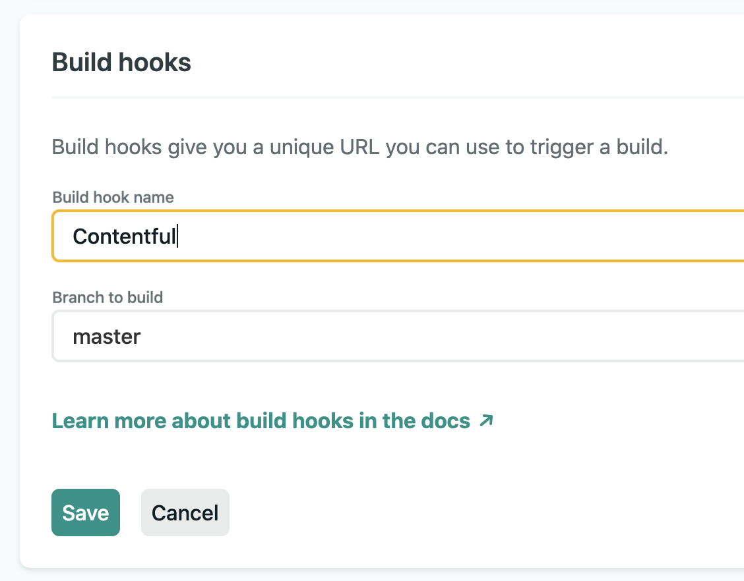Place cursor after the text Contentful
This screenshot has height=581, width=744.
[178, 236]
